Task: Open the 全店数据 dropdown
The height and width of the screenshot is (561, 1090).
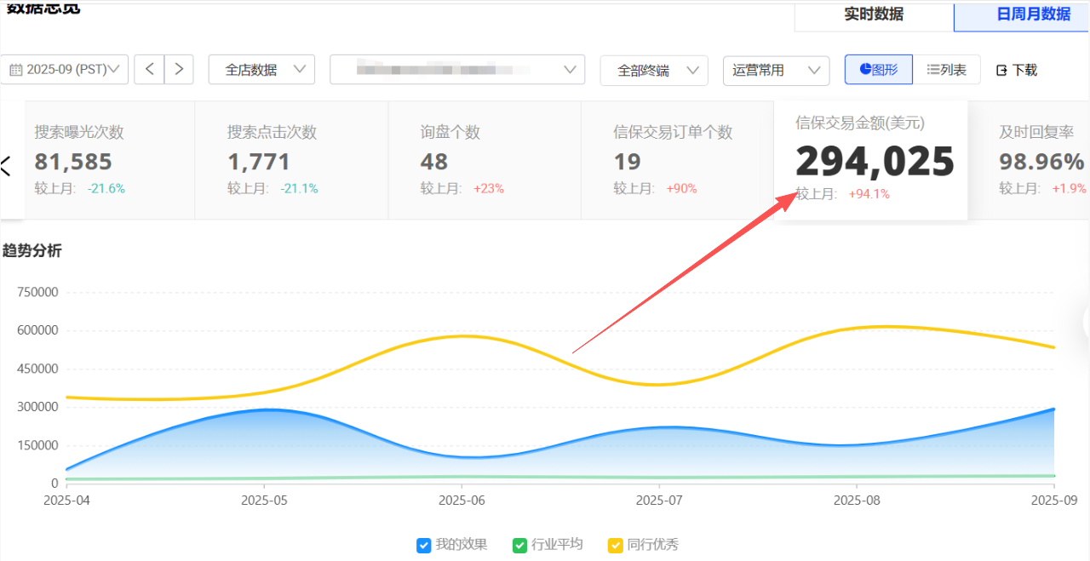Action: (x=261, y=70)
